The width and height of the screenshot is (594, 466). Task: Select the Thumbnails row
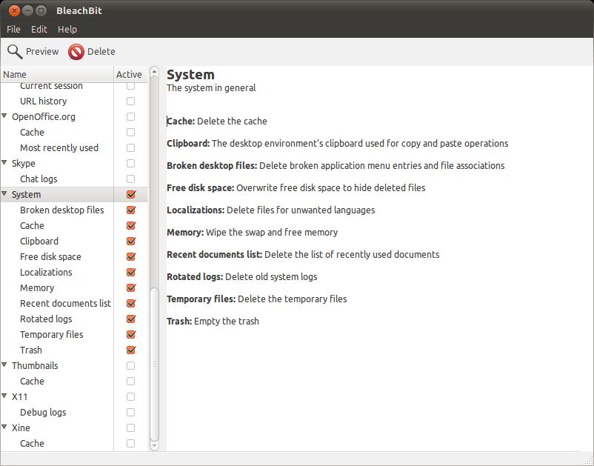pyautogui.click(x=74, y=365)
